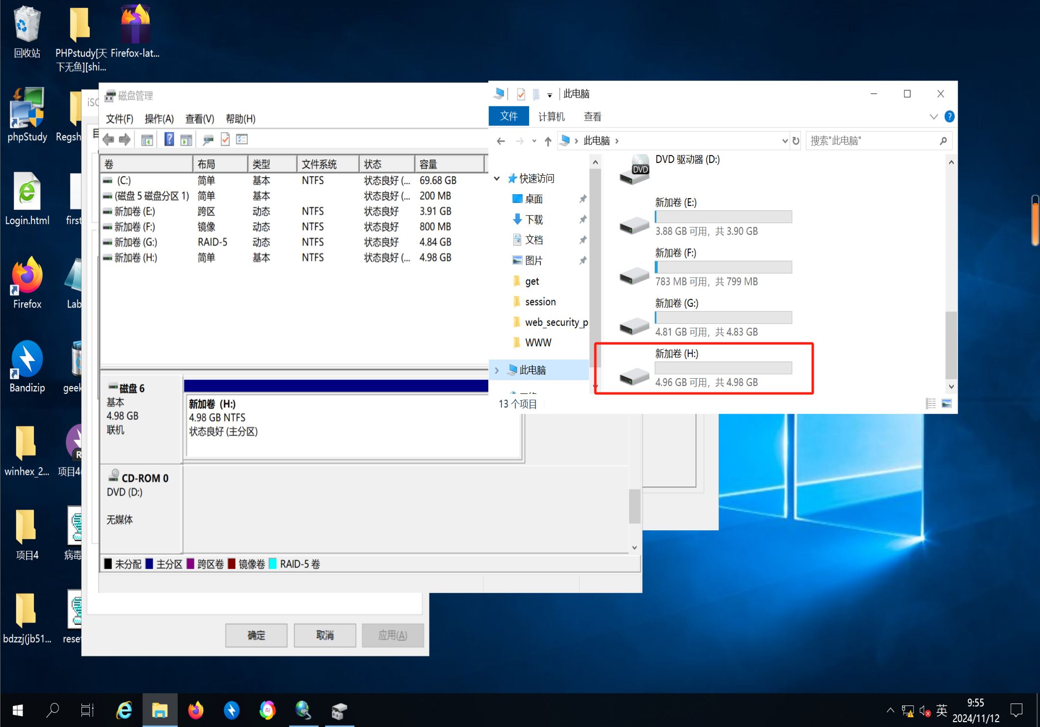Open the 计算机 ribbon tab in Explorer
Viewport: 1040px width, 727px height.
[x=551, y=117]
